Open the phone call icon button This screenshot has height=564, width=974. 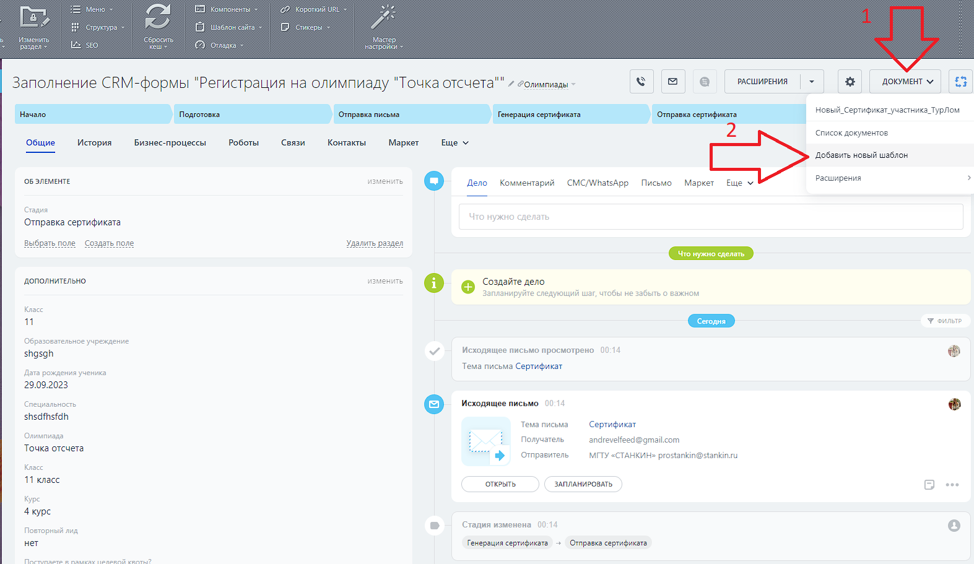click(x=641, y=81)
